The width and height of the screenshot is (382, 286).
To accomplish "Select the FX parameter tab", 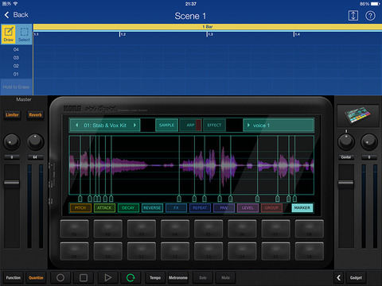I will pyautogui.click(x=176, y=208).
